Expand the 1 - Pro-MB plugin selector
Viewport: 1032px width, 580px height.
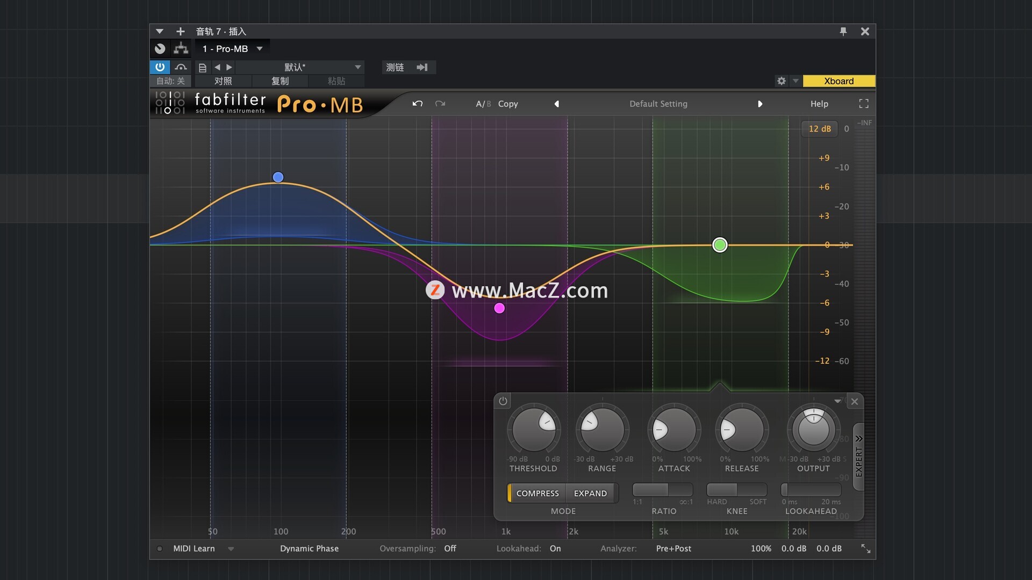(x=233, y=49)
